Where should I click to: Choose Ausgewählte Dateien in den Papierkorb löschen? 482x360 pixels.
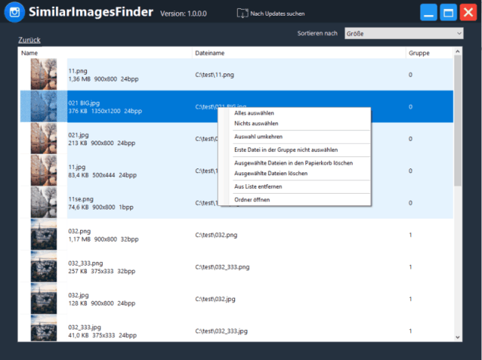(293, 162)
